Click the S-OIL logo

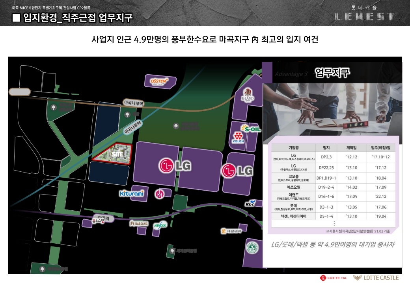[251, 129]
